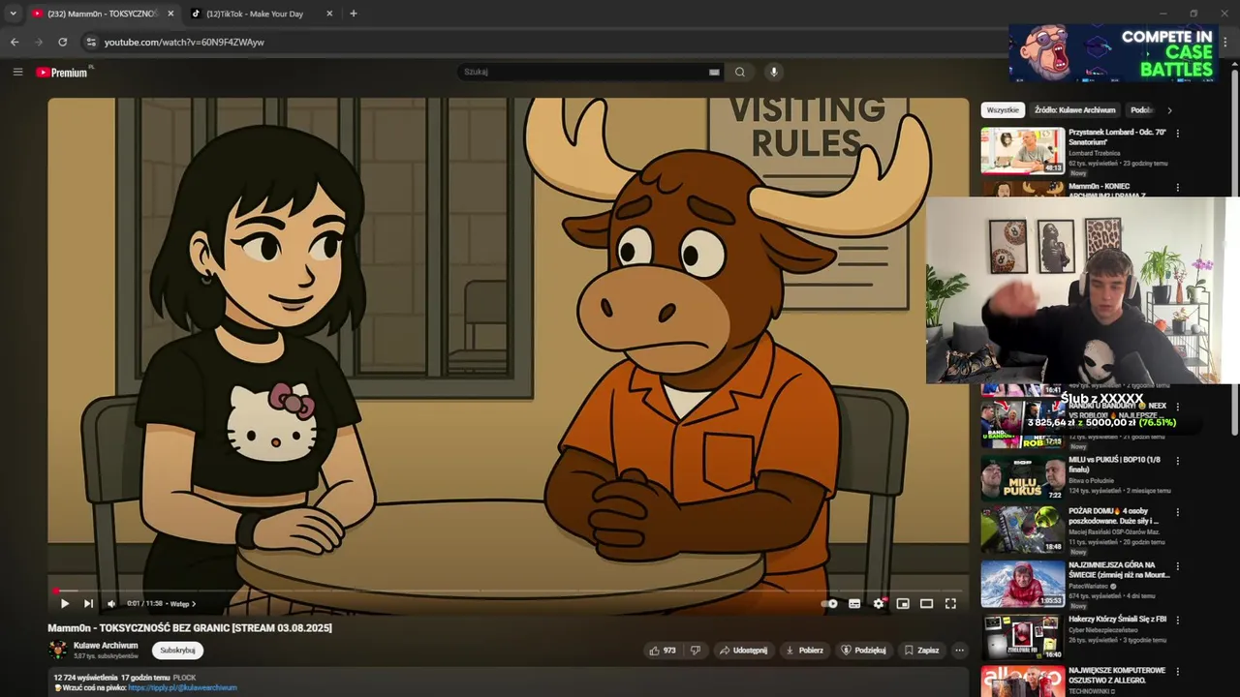Reload the current page
This screenshot has width=1240, height=697.
62,42
